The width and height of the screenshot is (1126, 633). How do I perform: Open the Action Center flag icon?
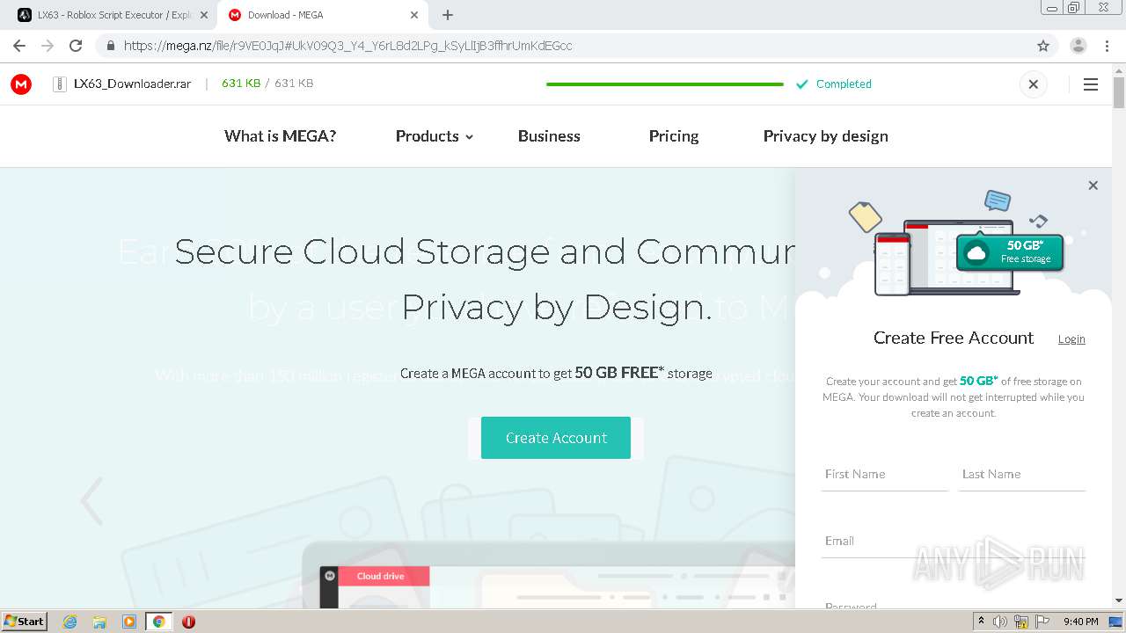(1042, 622)
